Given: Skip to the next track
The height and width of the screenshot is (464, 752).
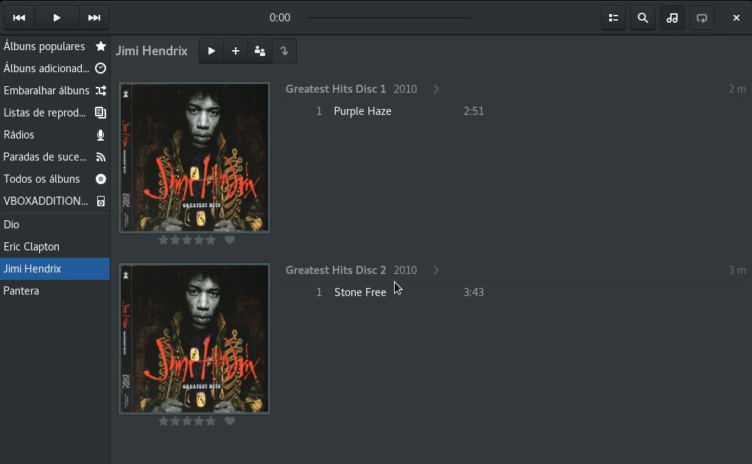Looking at the screenshot, I should 94,18.
